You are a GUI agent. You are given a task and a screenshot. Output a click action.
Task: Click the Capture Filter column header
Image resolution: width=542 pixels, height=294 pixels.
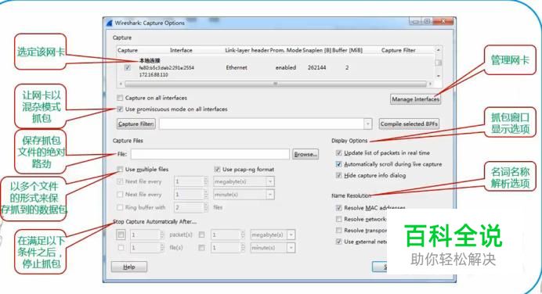pyautogui.click(x=398, y=50)
